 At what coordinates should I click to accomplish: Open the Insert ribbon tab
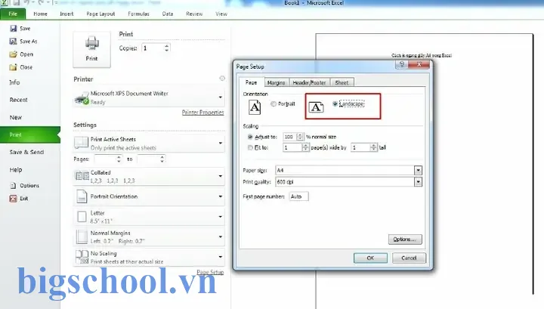(66, 14)
